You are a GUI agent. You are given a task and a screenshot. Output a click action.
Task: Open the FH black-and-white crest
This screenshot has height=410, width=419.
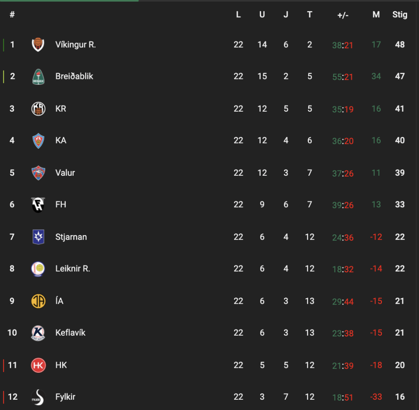pos(38,205)
